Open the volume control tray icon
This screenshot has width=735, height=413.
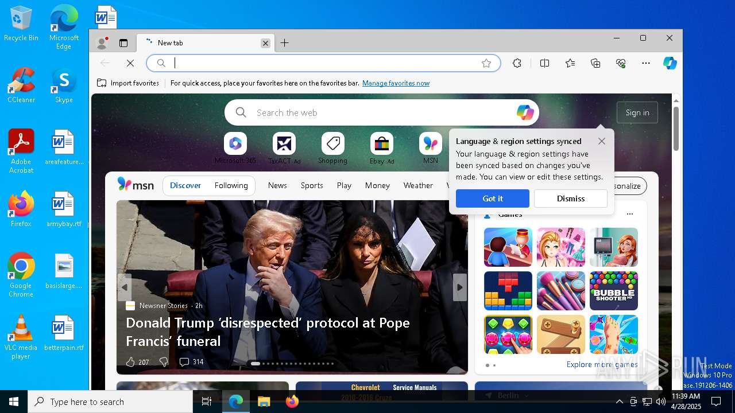pos(661,402)
